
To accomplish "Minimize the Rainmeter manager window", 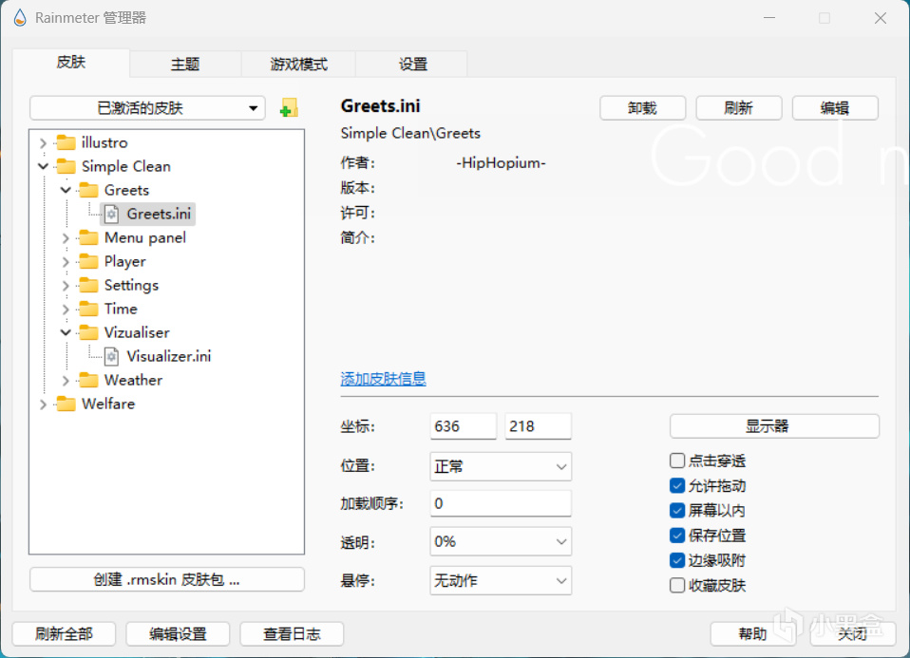I will (769, 18).
